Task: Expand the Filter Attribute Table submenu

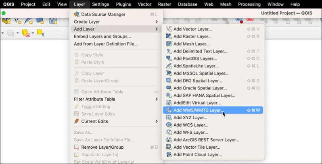Action: tap(116, 99)
